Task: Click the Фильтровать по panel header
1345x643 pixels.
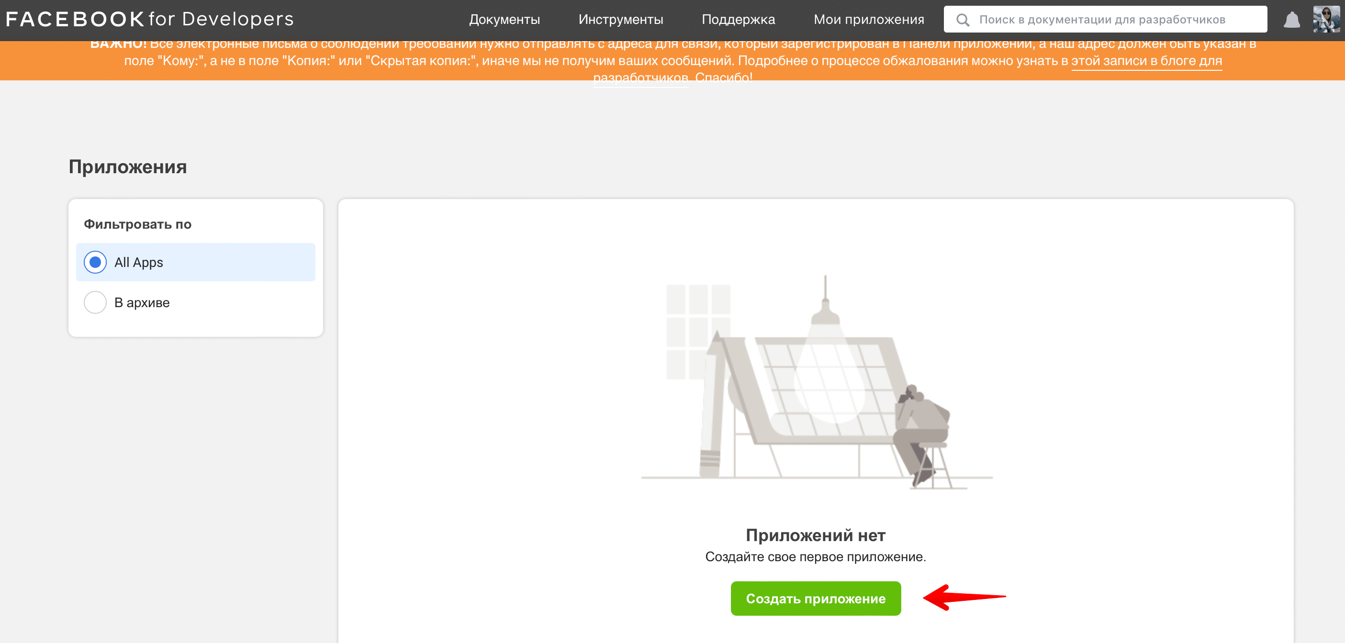Action: [x=137, y=224]
